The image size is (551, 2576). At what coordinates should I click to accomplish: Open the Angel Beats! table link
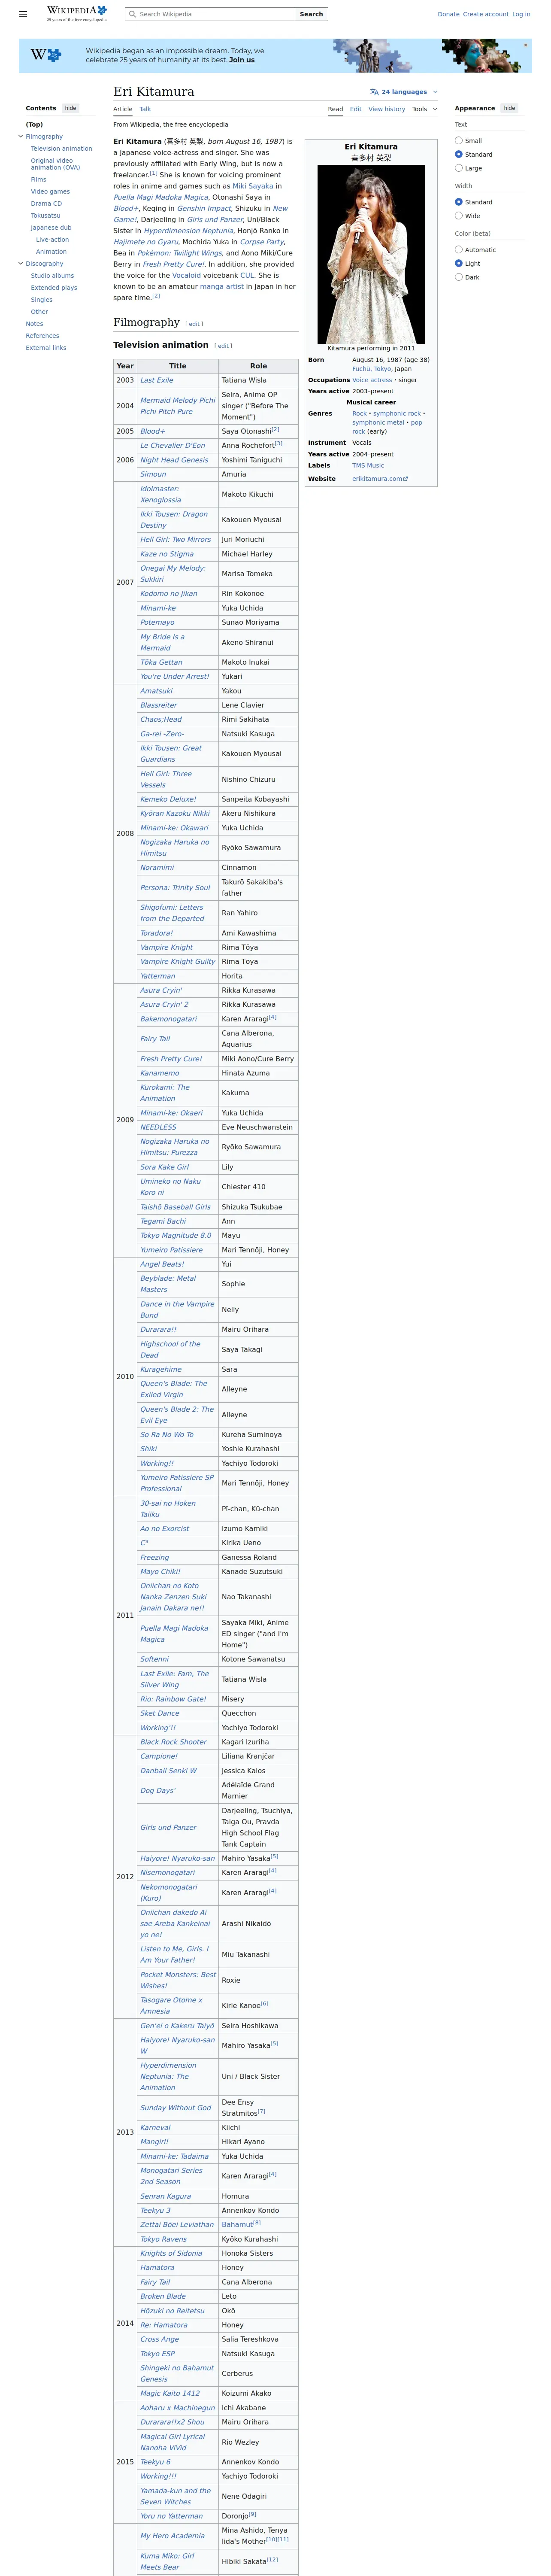click(x=163, y=1264)
